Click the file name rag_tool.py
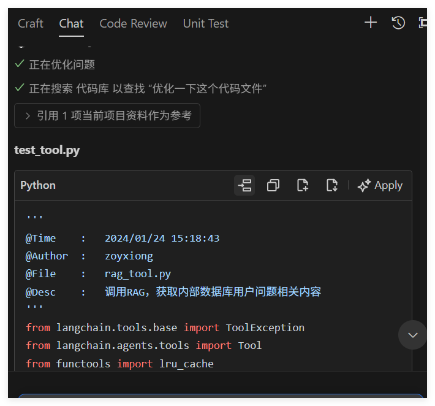This screenshot has width=435, height=406. click(x=138, y=274)
